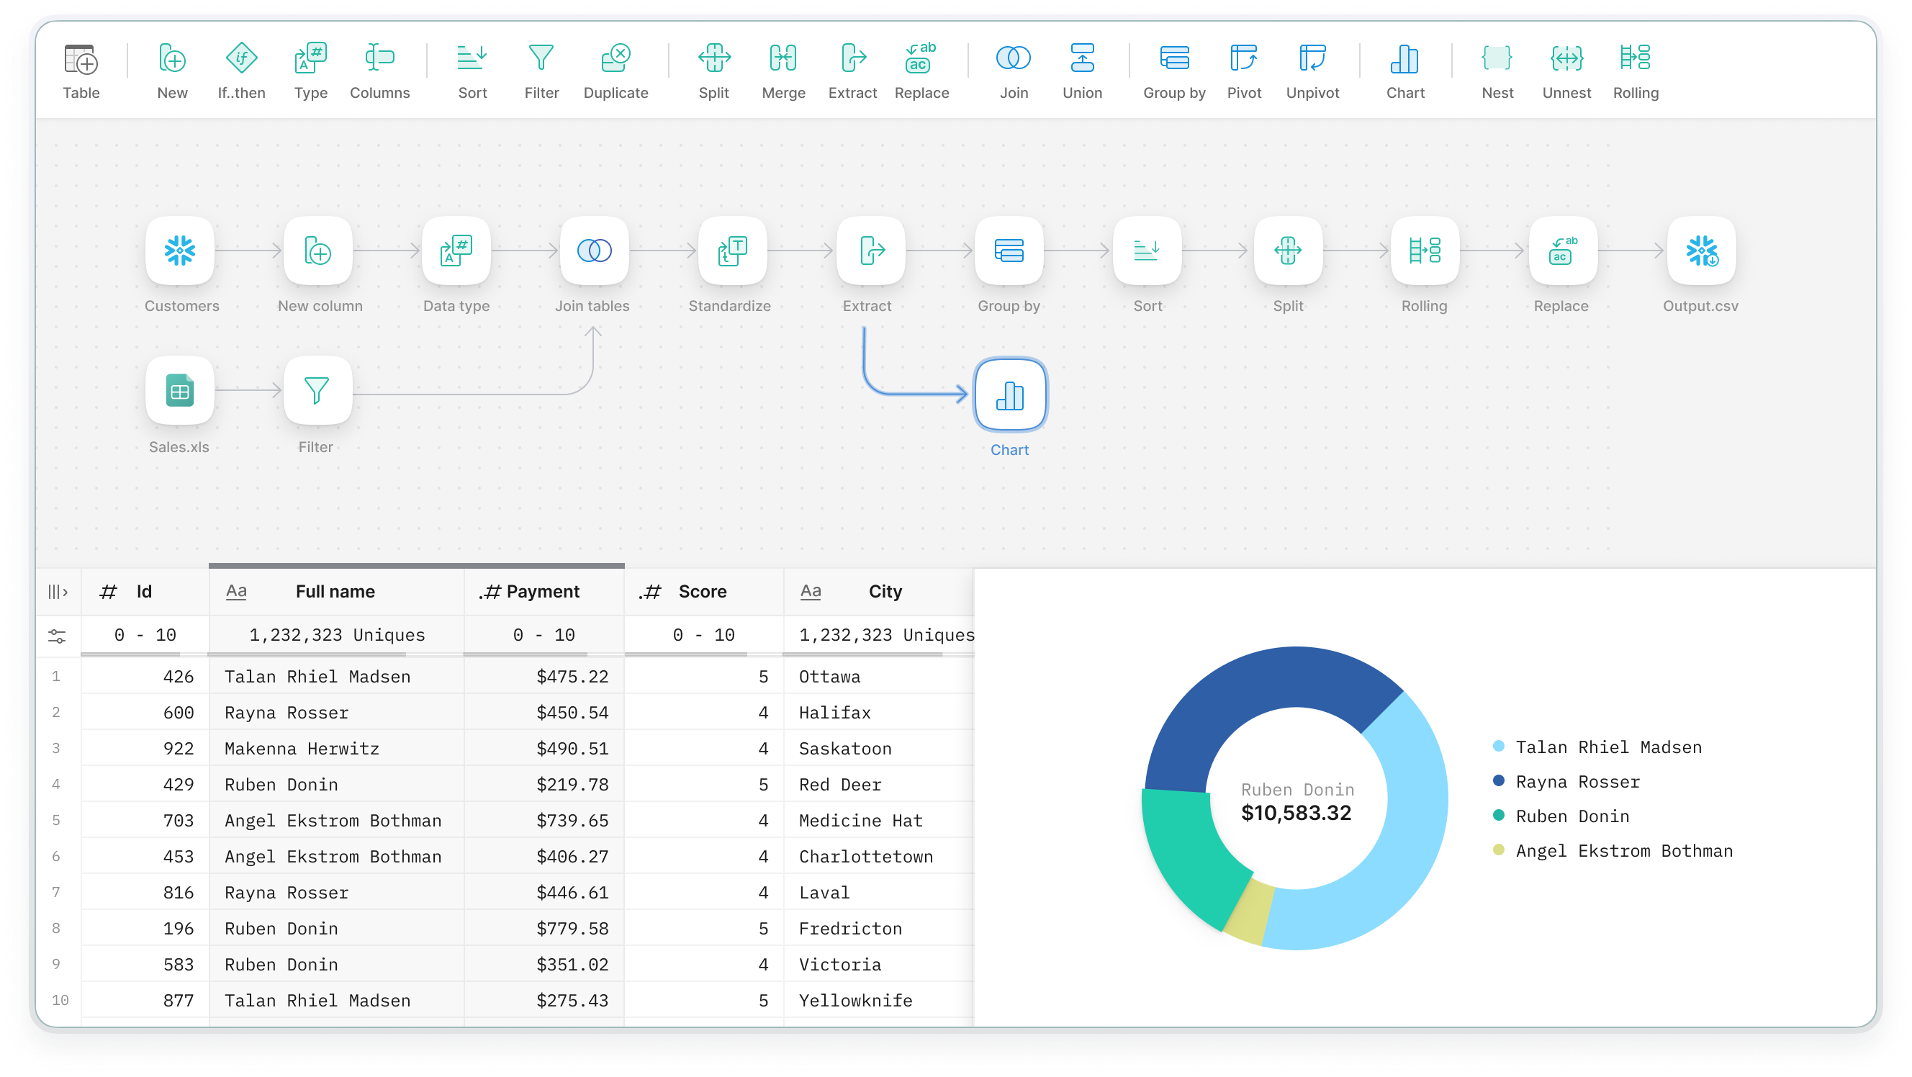Image resolution: width=1912 pixels, height=1077 pixels.
Task: Click the Payment range filter showing 0 - 10
Action: tap(544, 636)
